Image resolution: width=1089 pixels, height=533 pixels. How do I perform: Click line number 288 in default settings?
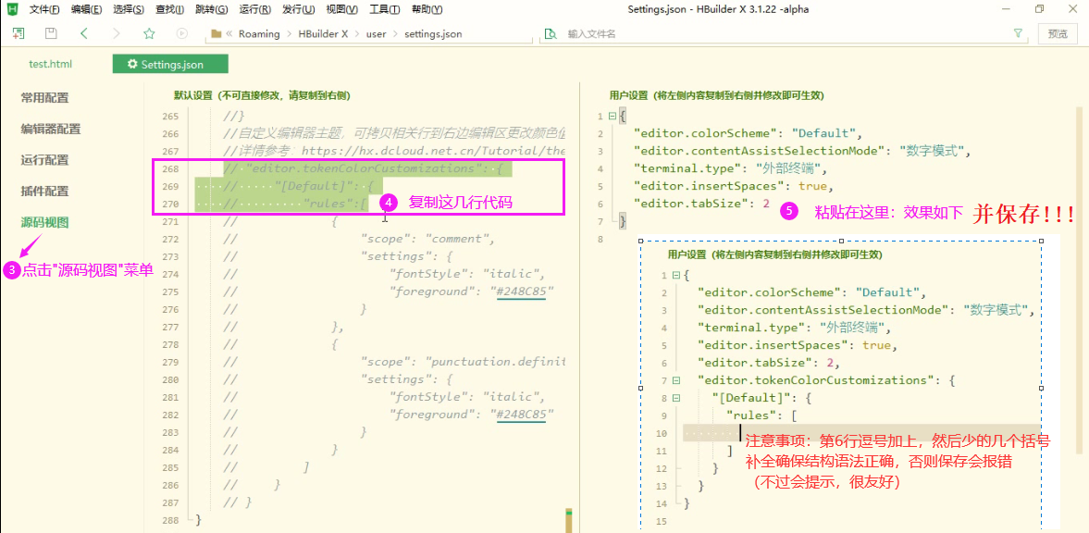(x=170, y=519)
